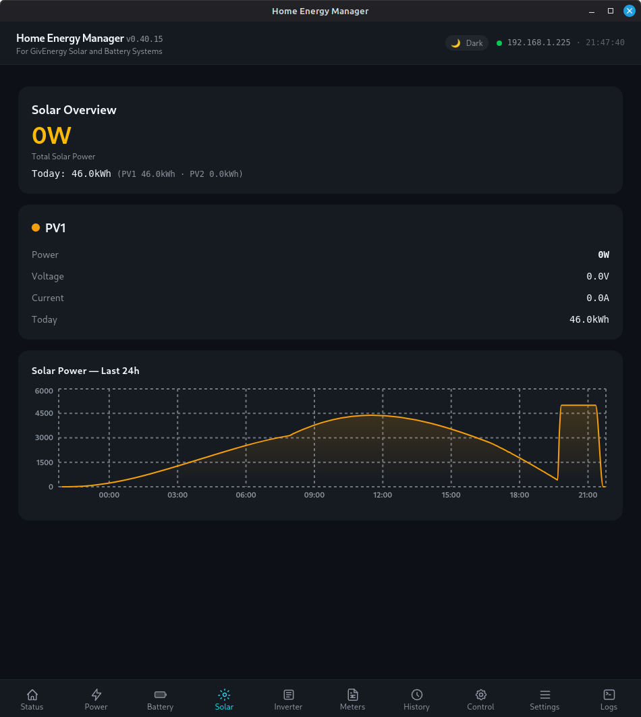Click the PV1 Voltage value 0.0V
Screen dimensions: 641x717
coord(598,276)
